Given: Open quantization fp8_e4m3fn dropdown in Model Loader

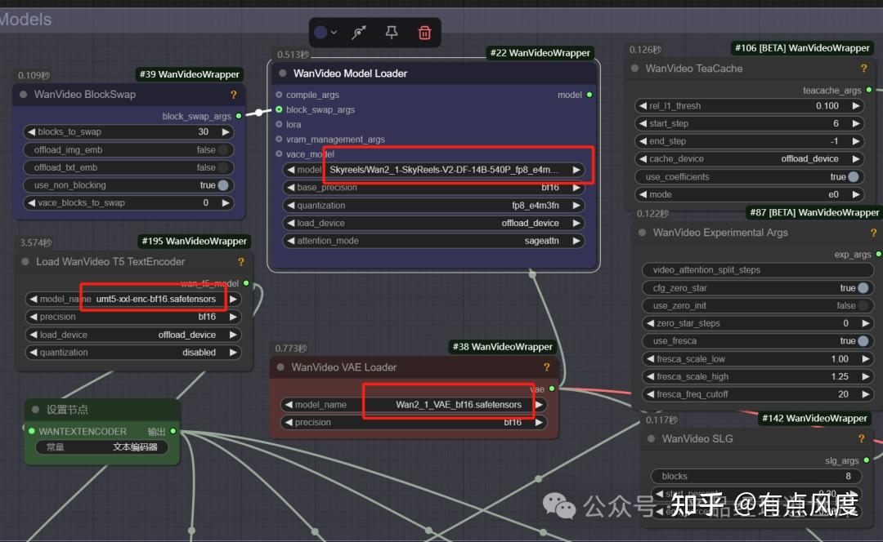Looking at the screenshot, I should point(433,205).
